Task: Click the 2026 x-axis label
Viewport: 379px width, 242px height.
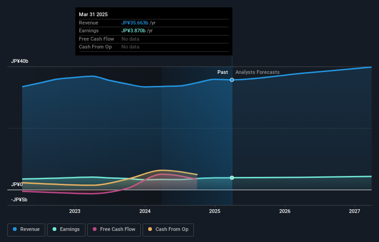Action: click(285, 212)
